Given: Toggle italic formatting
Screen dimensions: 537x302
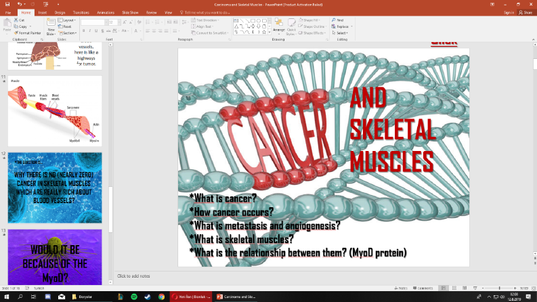Looking at the screenshot, I should (x=90, y=31).
